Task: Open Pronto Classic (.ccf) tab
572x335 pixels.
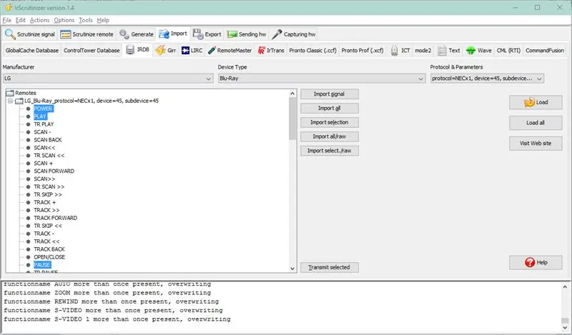Action: tap(312, 50)
